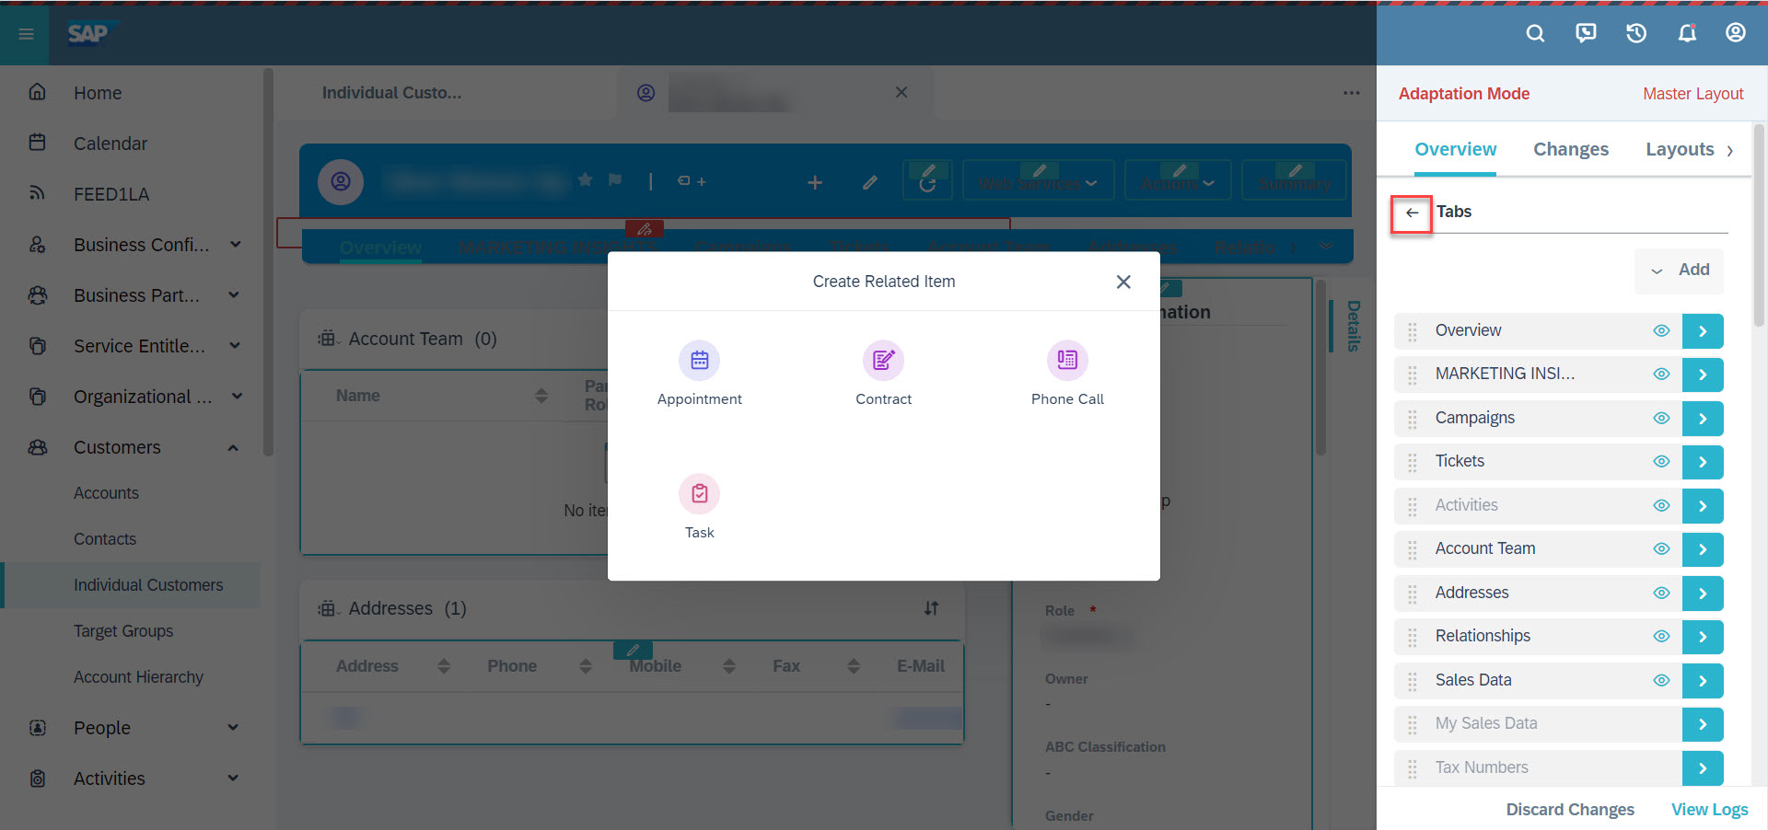Open Account Hierarchy in the sidebar
1768x830 pixels.
tap(138, 677)
